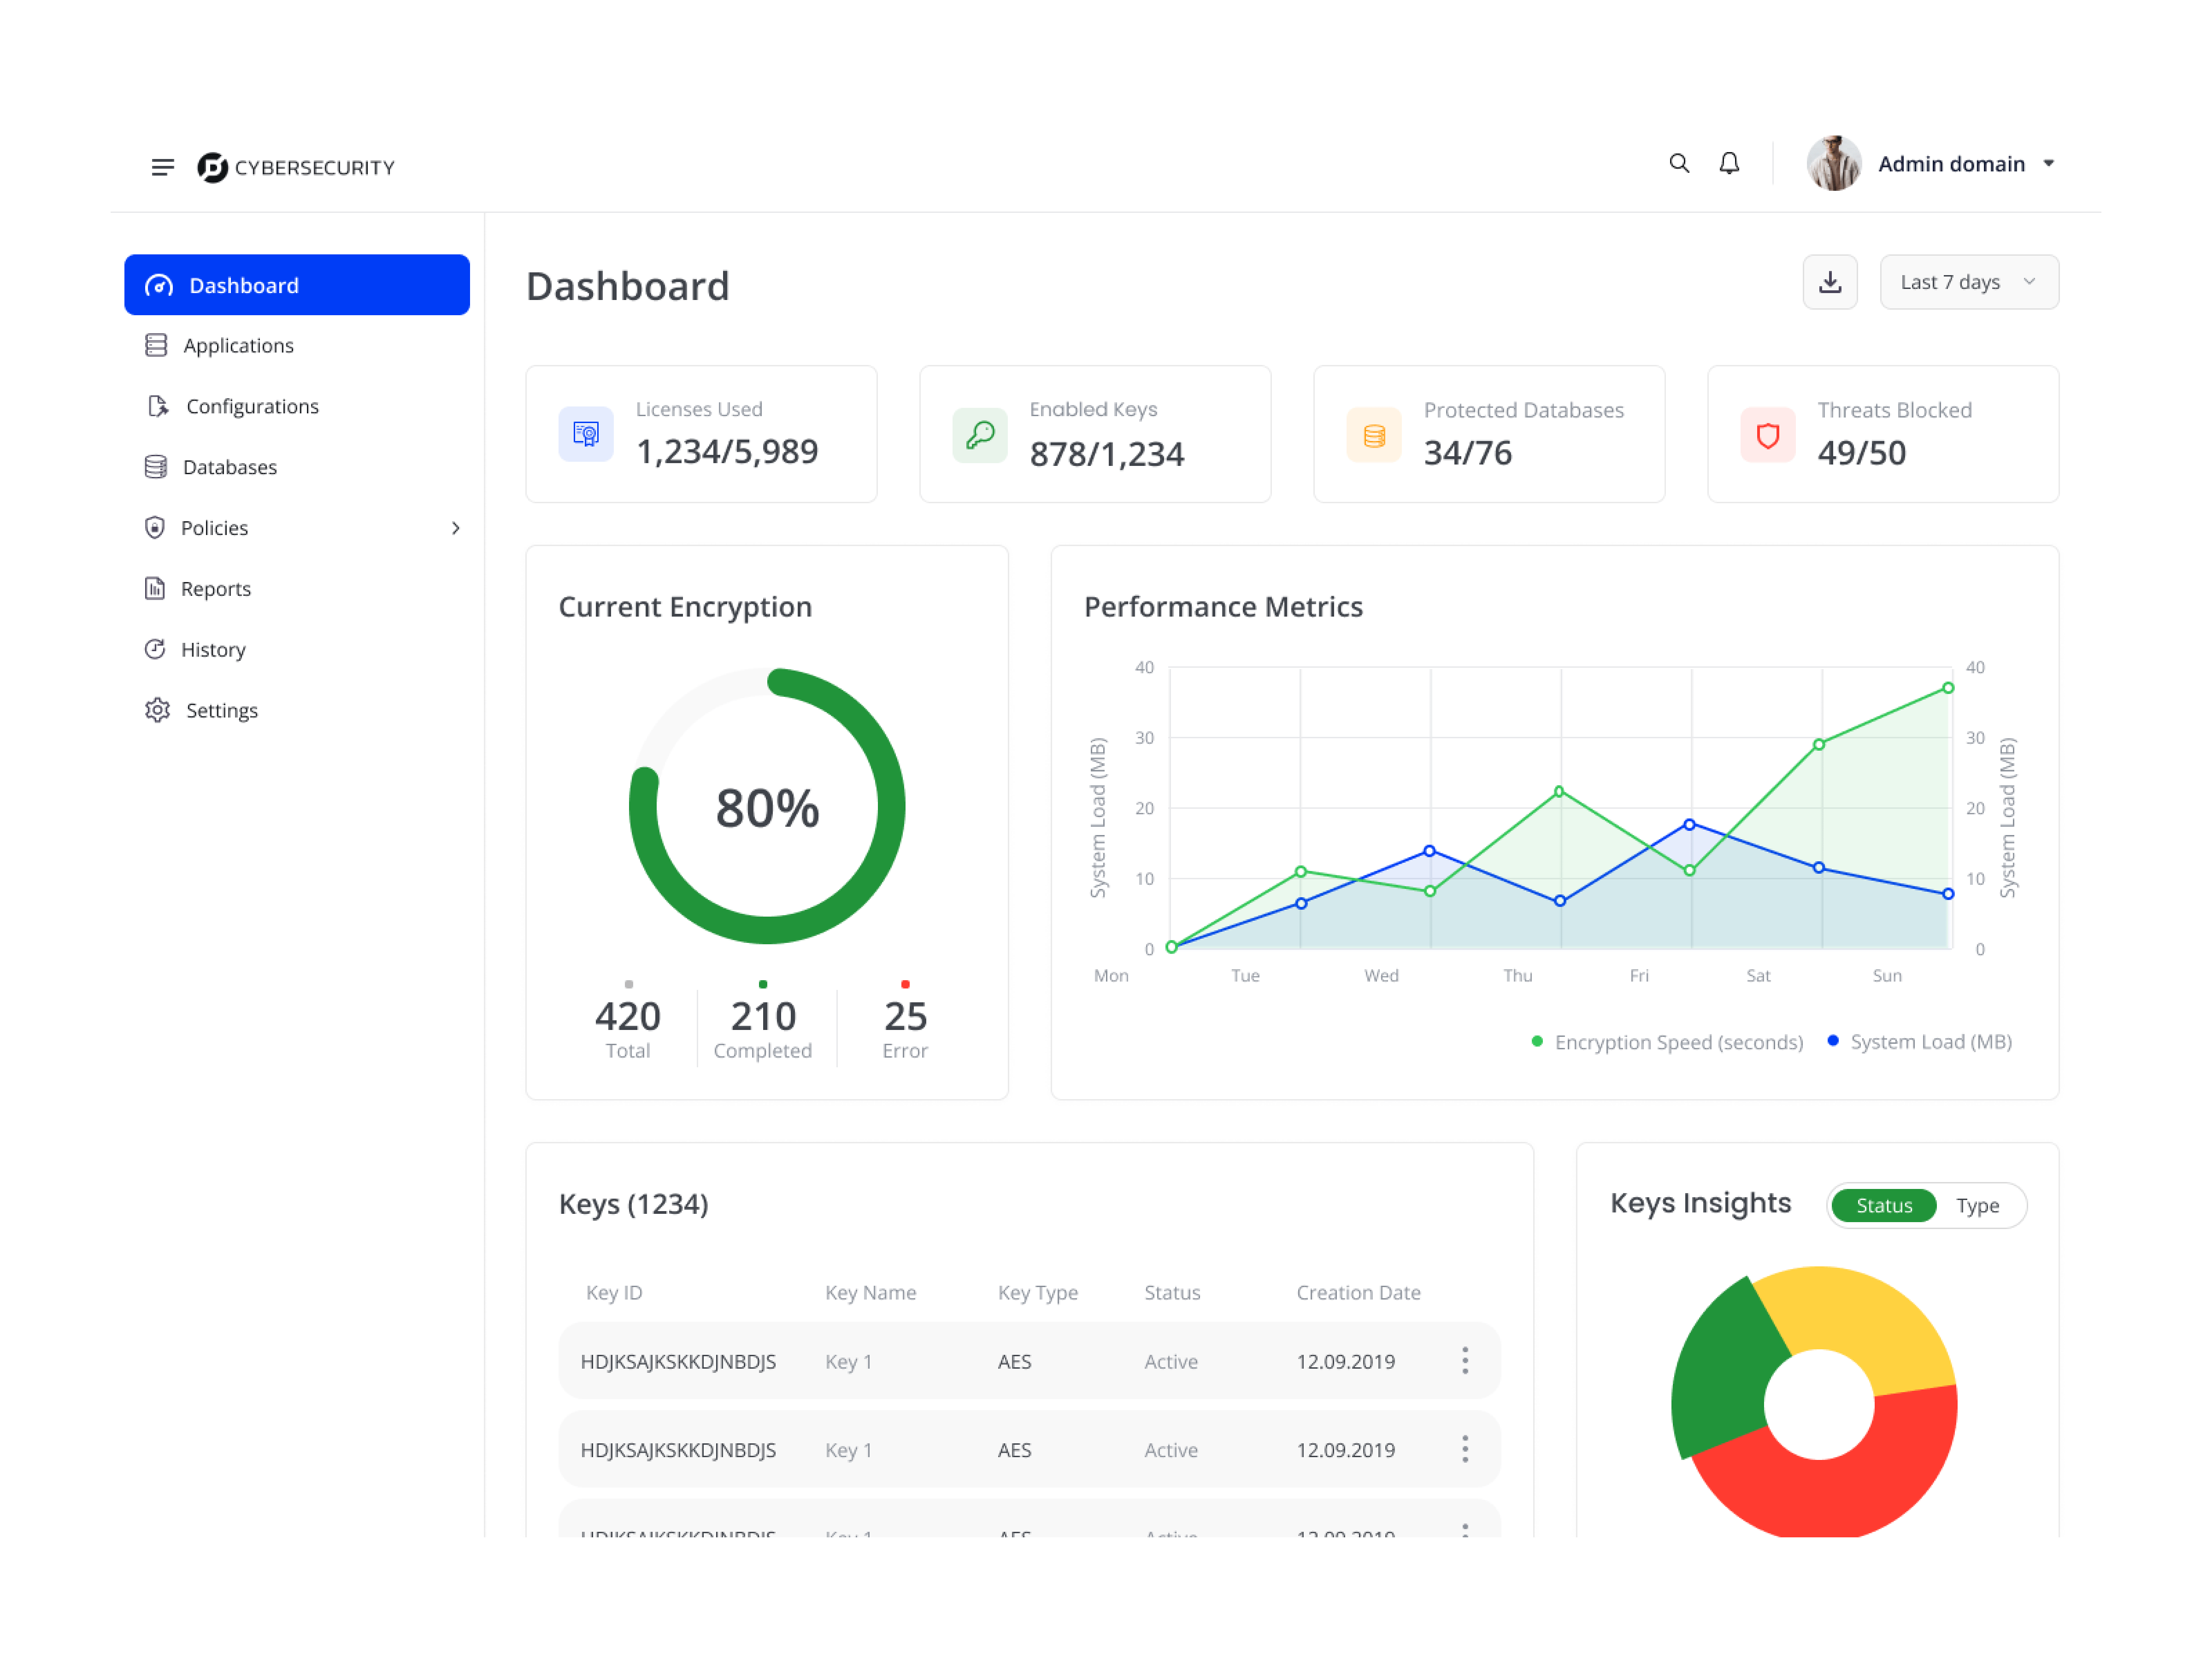This screenshot has width=2212, height=1659.
Task: Click the Applications server icon
Action: click(x=156, y=345)
